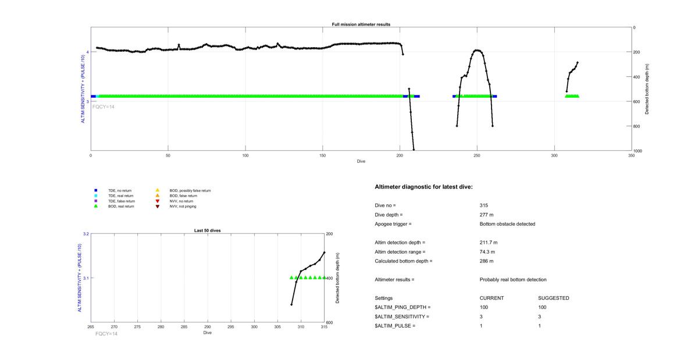The width and height of the screenshot is (698, 362).
Task: Click the 'Altimeter results =' label
Action: 394,280
